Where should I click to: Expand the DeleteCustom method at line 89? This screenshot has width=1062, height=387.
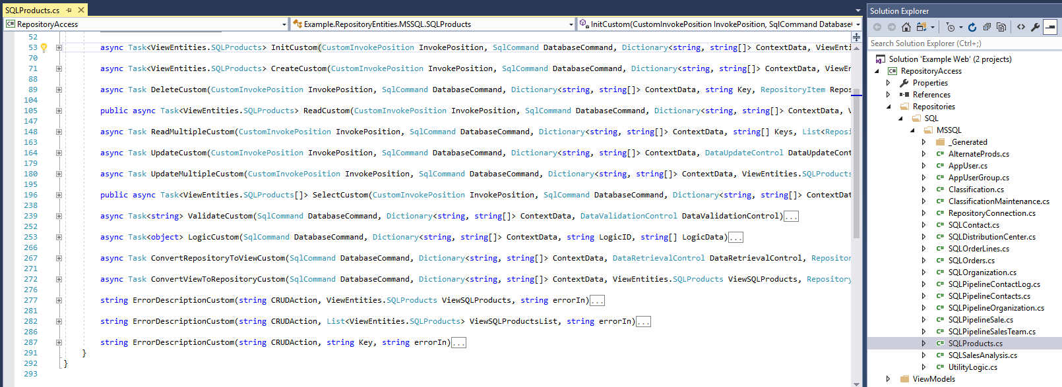point(59,90)
